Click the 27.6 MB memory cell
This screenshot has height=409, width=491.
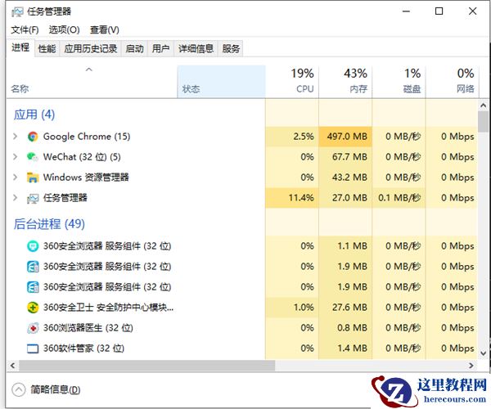pos(345,308)
